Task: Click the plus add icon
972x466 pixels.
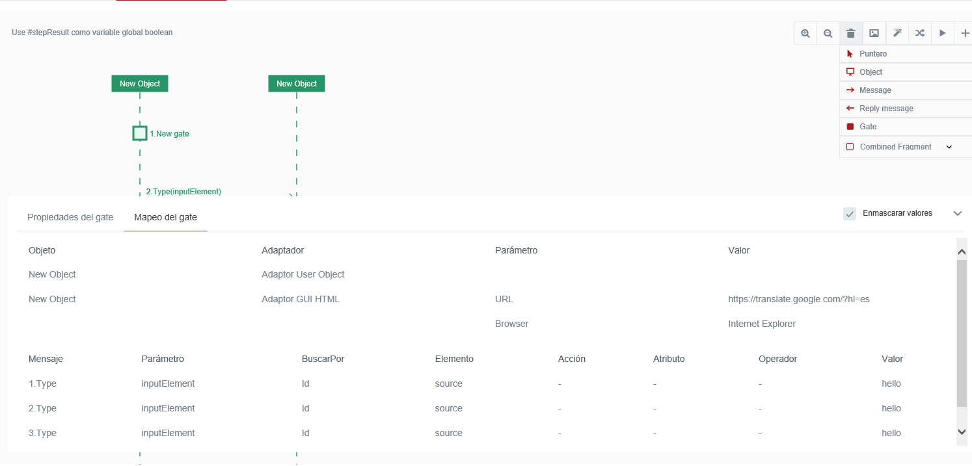Action: coord(965,33)
